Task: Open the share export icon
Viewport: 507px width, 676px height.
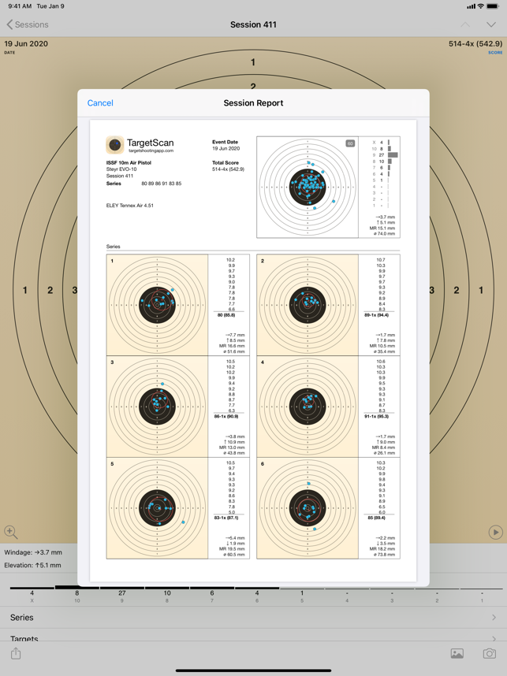Action: (x=16, y=654)
